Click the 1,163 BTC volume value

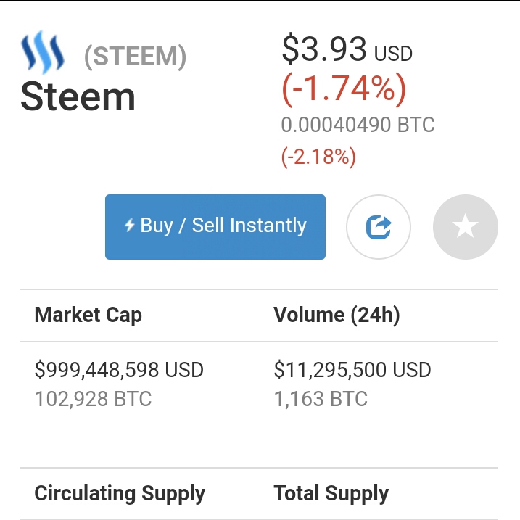[x=321, y=399]
